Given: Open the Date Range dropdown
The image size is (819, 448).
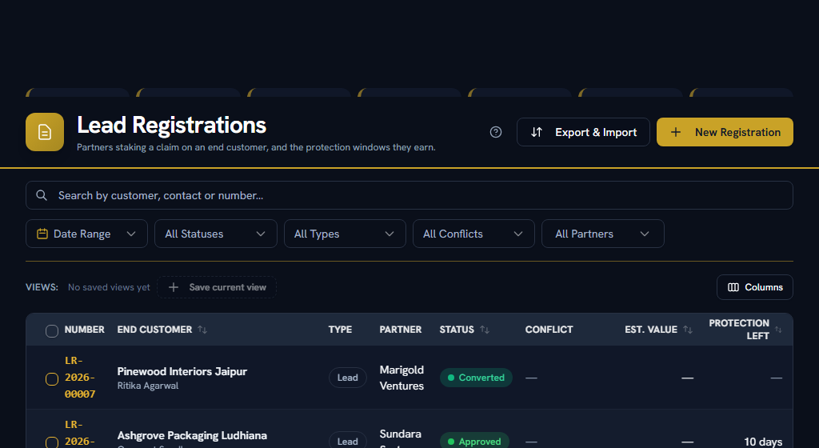Looking at the screenshot, I should [86, 234].
